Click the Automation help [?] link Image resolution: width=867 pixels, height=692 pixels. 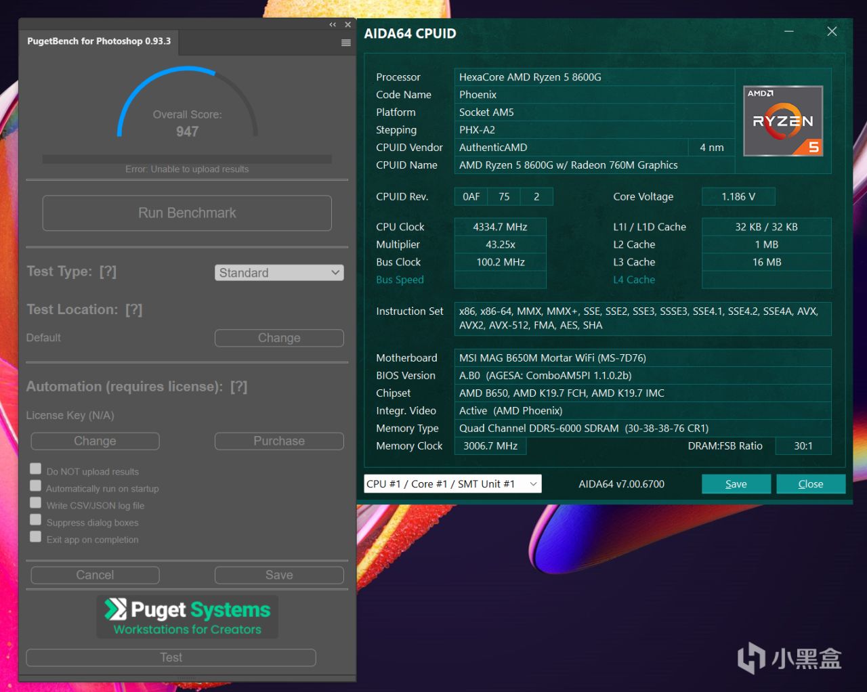click(238, 387)
